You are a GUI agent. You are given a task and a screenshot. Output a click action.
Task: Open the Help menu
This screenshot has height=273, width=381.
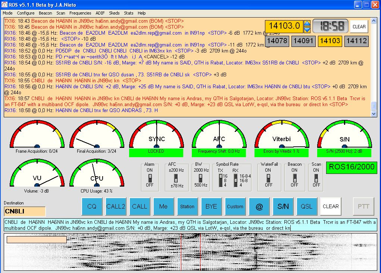coord(142,13)
